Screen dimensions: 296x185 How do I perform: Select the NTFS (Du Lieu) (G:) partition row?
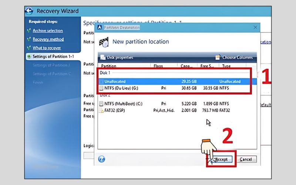[x=177, y=88]
